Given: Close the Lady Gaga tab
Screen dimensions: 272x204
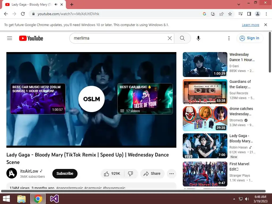Looking at the screenshot, I should 62,5.
